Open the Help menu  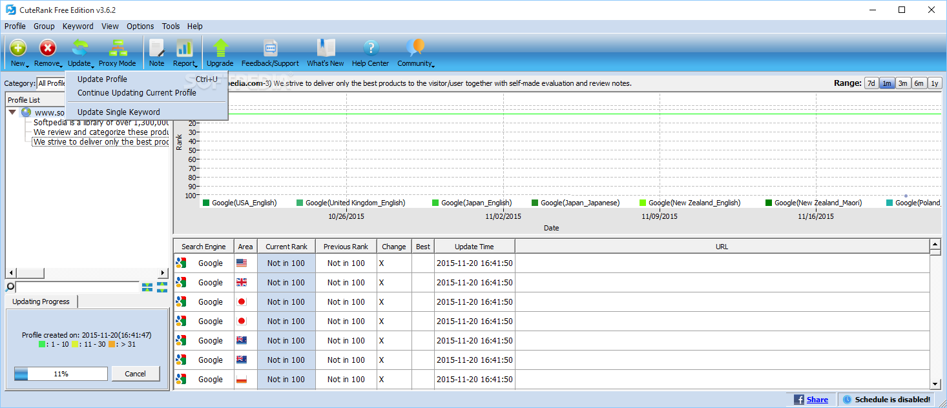tap(195, 26)
